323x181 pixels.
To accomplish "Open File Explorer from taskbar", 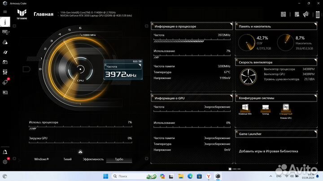I will pos(181,176).
